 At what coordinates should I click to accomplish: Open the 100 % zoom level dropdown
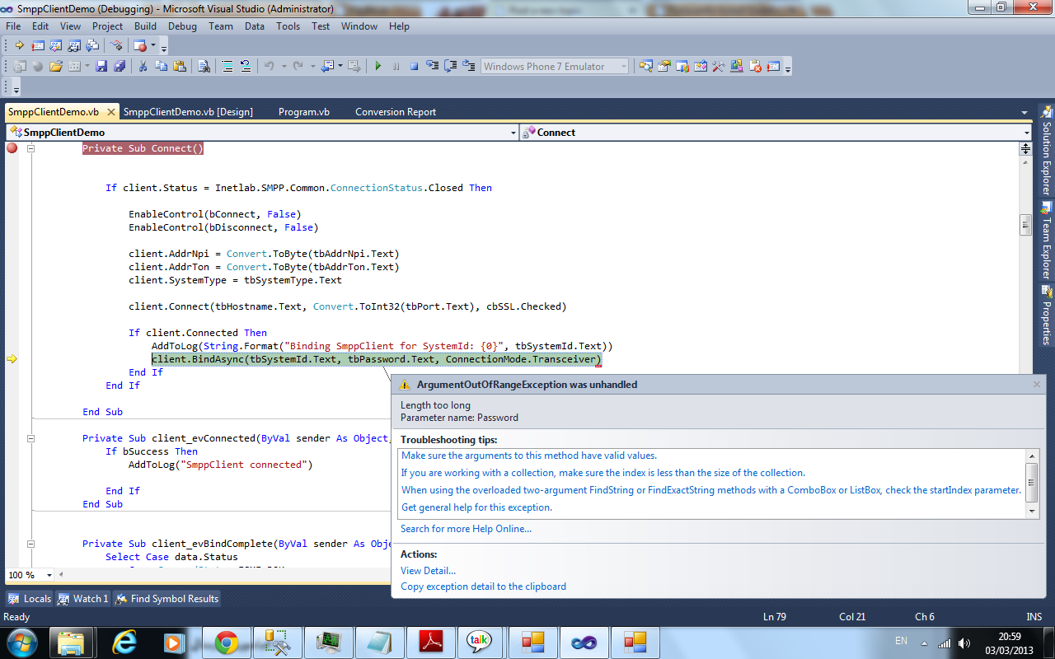(x=49, y=575)
